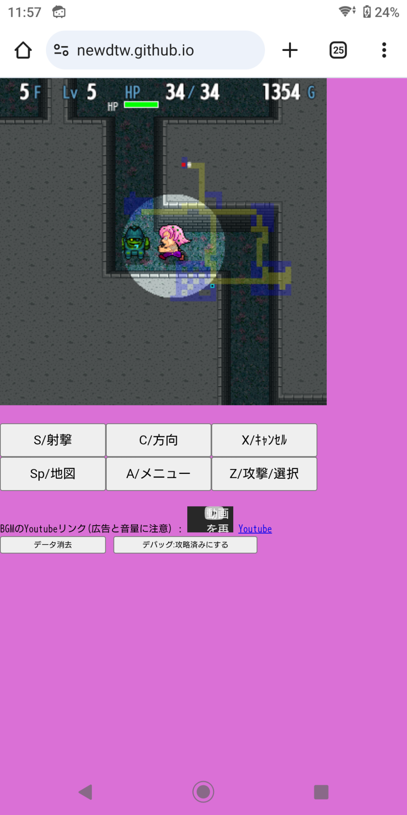Tap the notification icon beside the clock
The height and width of the screenshot is (815, 407).
click(59, 12)
